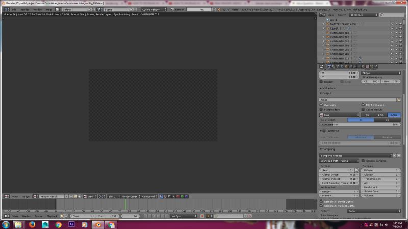This screenshot has width=408, height=229.
Task: Open the sampling Pattern dropdown
Action: coord(374,211)
